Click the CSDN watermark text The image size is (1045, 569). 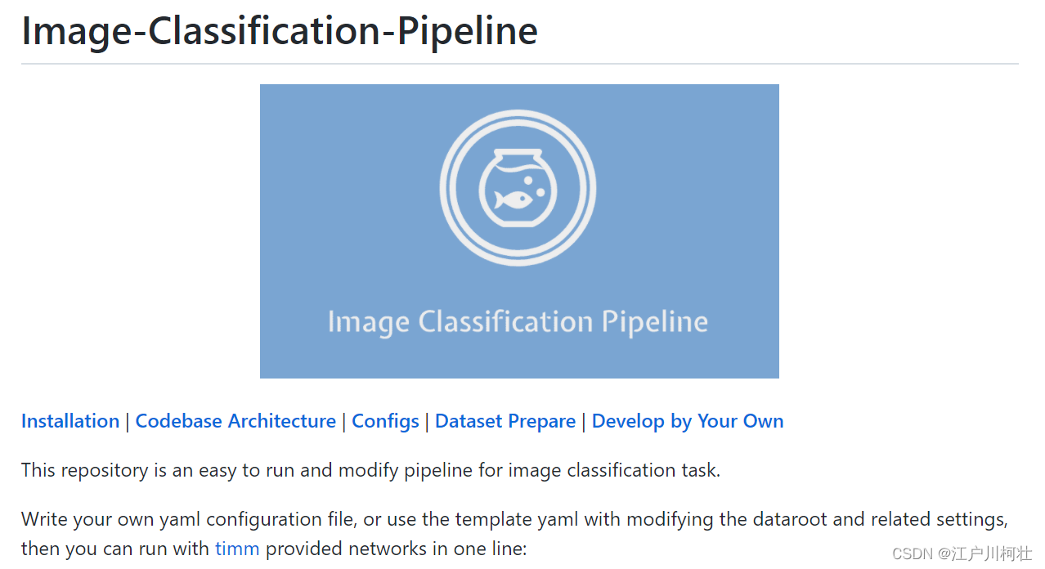click(x=962, y=553)
